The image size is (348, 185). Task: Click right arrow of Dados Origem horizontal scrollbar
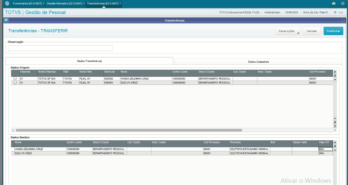pos(335,130)
